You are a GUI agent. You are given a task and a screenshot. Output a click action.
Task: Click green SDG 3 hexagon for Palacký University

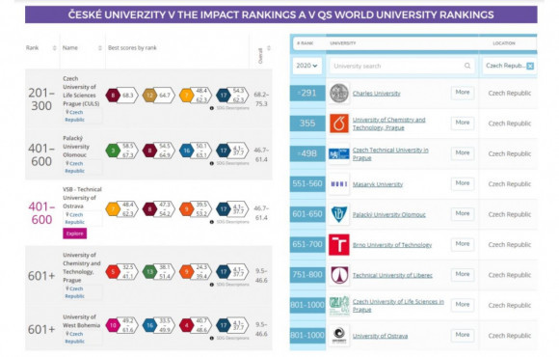pos(113,151)
